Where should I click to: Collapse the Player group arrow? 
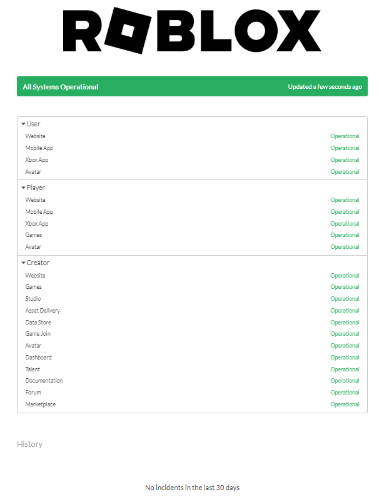(x=23, y=188)
